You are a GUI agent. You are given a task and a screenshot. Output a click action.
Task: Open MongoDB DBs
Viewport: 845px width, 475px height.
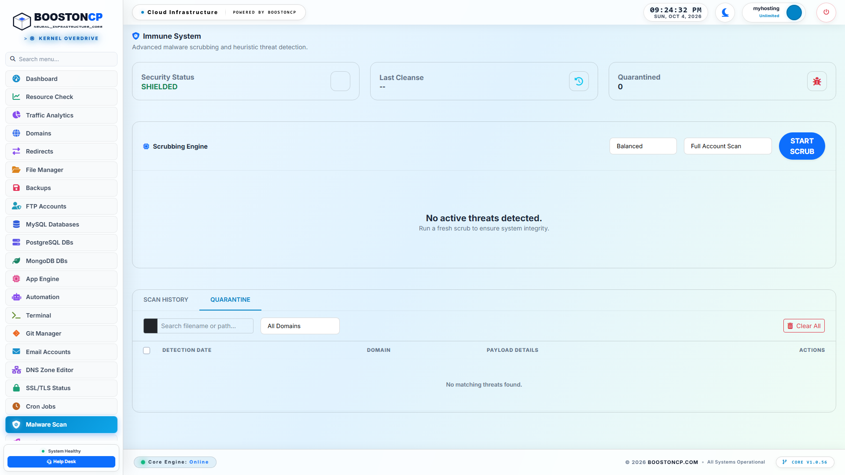[x=61, y=261]
